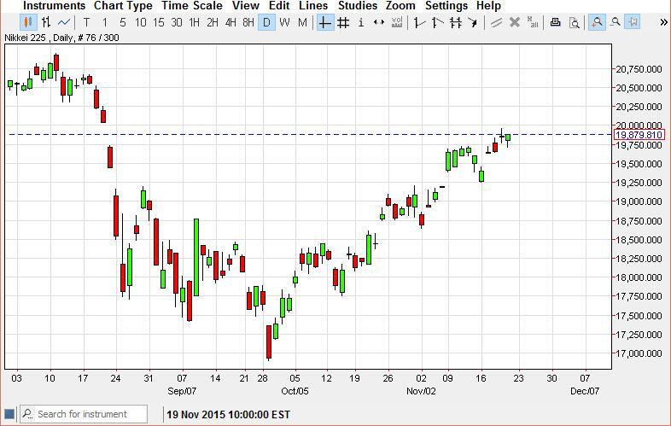Open the Chart Type menu
Image resolution: width=671 pixels, height=426 pixels.
coord(123,6)
